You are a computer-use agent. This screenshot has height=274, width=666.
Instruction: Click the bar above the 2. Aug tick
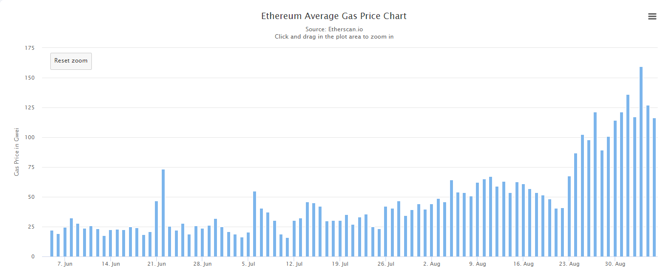[431, 230]
